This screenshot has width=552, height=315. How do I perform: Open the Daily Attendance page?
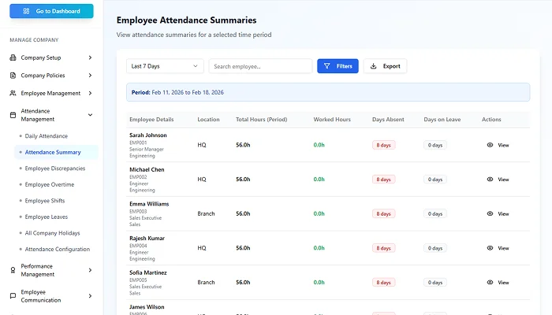pos(47,136)
